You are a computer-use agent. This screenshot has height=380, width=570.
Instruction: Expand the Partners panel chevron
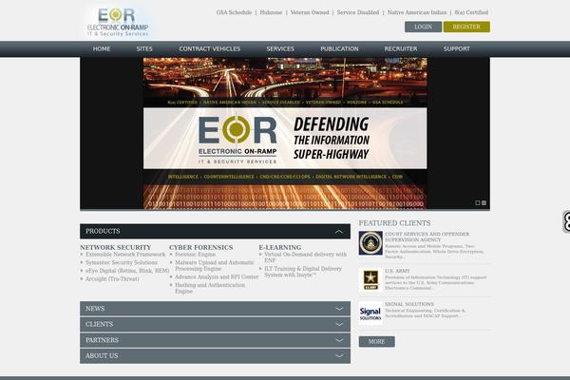(x=339, y=340)
